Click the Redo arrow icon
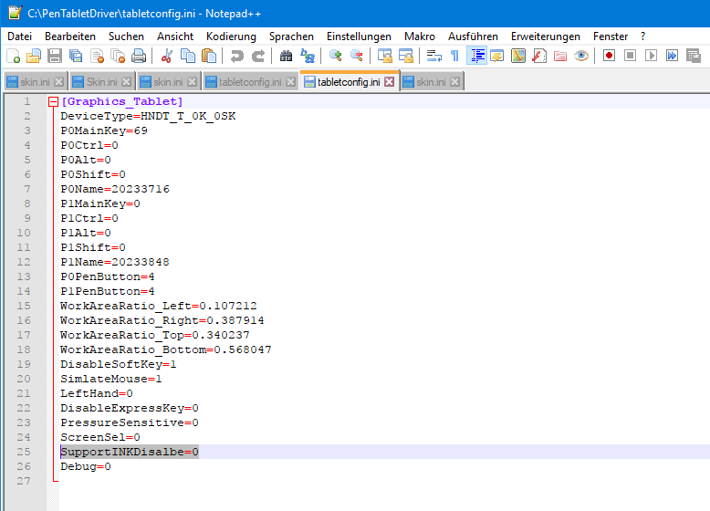This screenshot has height=511, width=710. (x=257, y=57)
